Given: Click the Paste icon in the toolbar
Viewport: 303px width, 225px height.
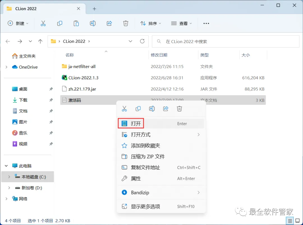Looking at the screenshot, I should [x=76, y=23].
